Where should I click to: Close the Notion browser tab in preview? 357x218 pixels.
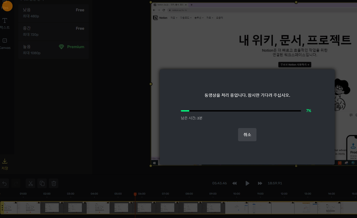[x=186, y=5]
